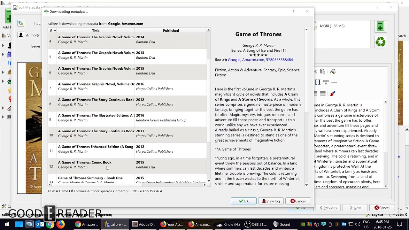Click the Layout button in calibre status bar
Image resolution: width=409 pixels, height=230 pixels.
(x=375, y=215)
